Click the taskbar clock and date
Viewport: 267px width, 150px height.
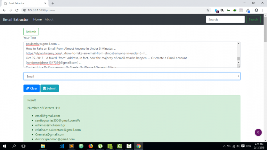(259, 146)
